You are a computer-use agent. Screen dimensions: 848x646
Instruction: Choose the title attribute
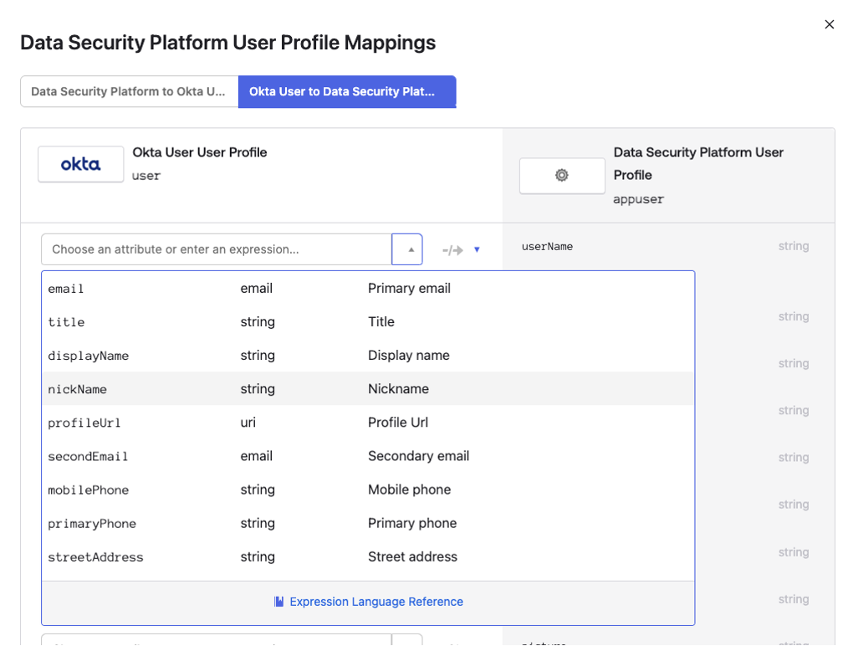coord(368,322)
